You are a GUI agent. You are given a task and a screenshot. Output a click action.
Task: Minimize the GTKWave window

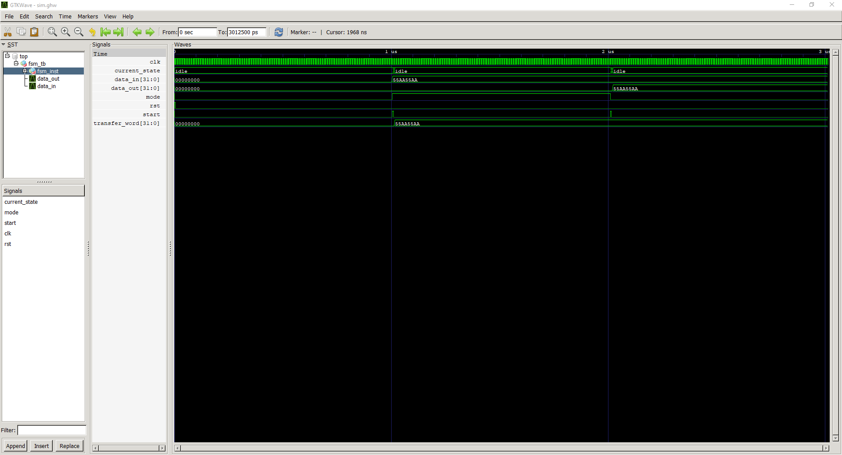tap(792, 5)
